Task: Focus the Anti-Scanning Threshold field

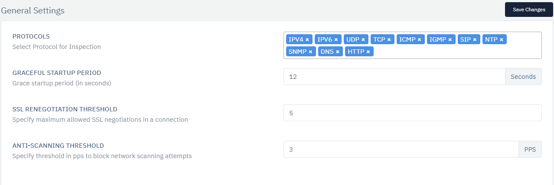Action: pyautogui.click(x=401, y=149)
